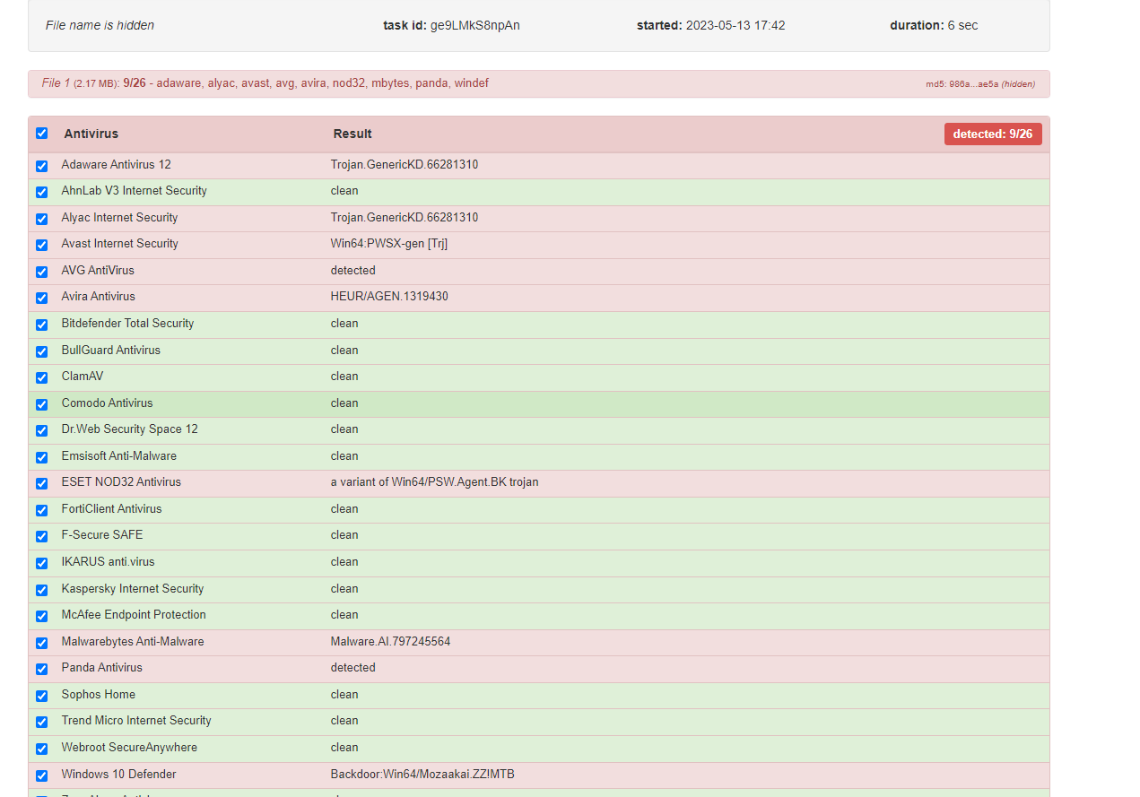Toggle the Kaspersky Internet Security checkbox
Viewport: 1140px width, 797px height.
click(41, 590)
